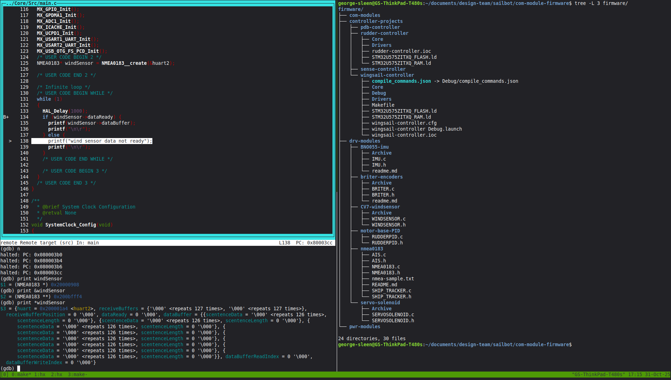Click the WINDSENSOR.h file entry
Image resolution: width=671 pixels, height=380 pixels.
389,225
